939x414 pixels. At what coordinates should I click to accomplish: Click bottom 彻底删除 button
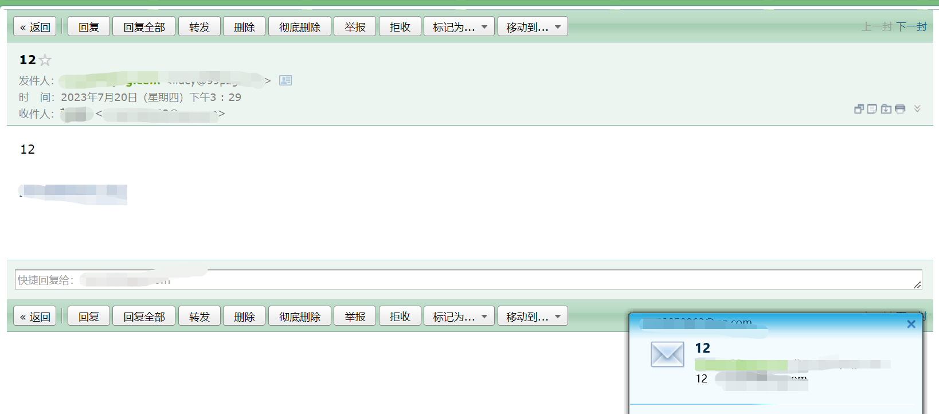click(300, 316)
